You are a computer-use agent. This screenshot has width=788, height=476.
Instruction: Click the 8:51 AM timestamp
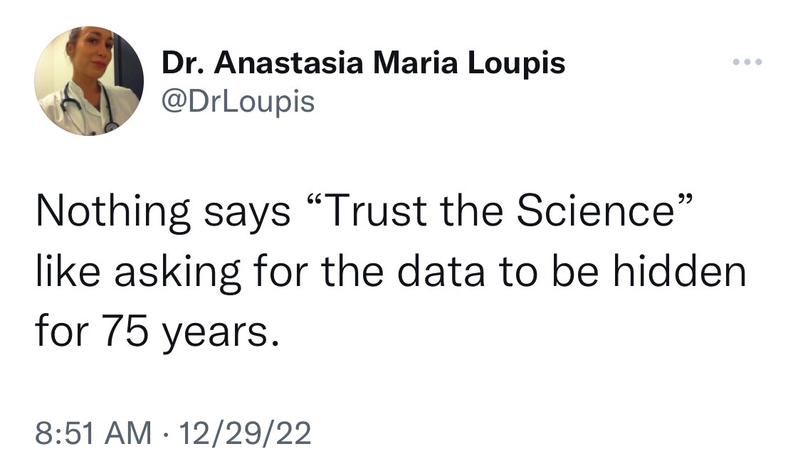click(x=93, y=433)
